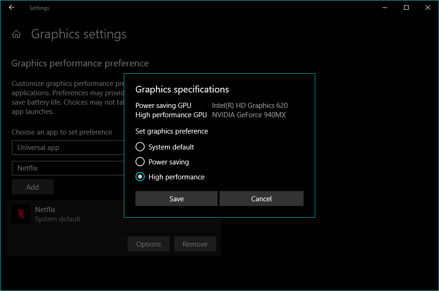This screenshot has height=291, width=439.
Task: Choose the Power saving radio option
Action: (140, 162)
